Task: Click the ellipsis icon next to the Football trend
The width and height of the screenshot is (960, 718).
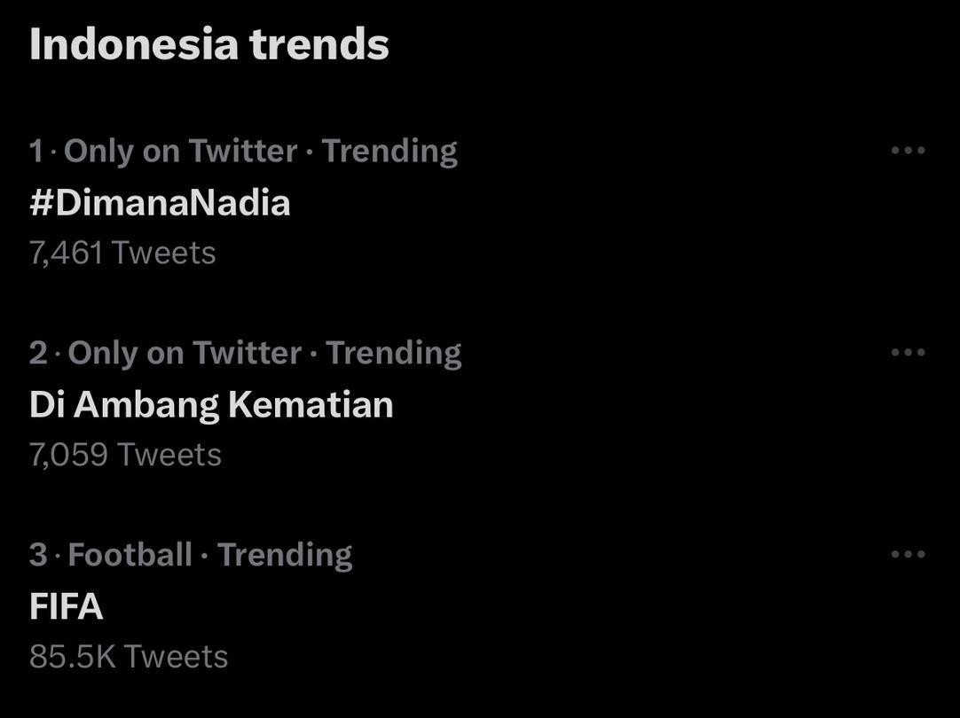Action: point(907,553)
